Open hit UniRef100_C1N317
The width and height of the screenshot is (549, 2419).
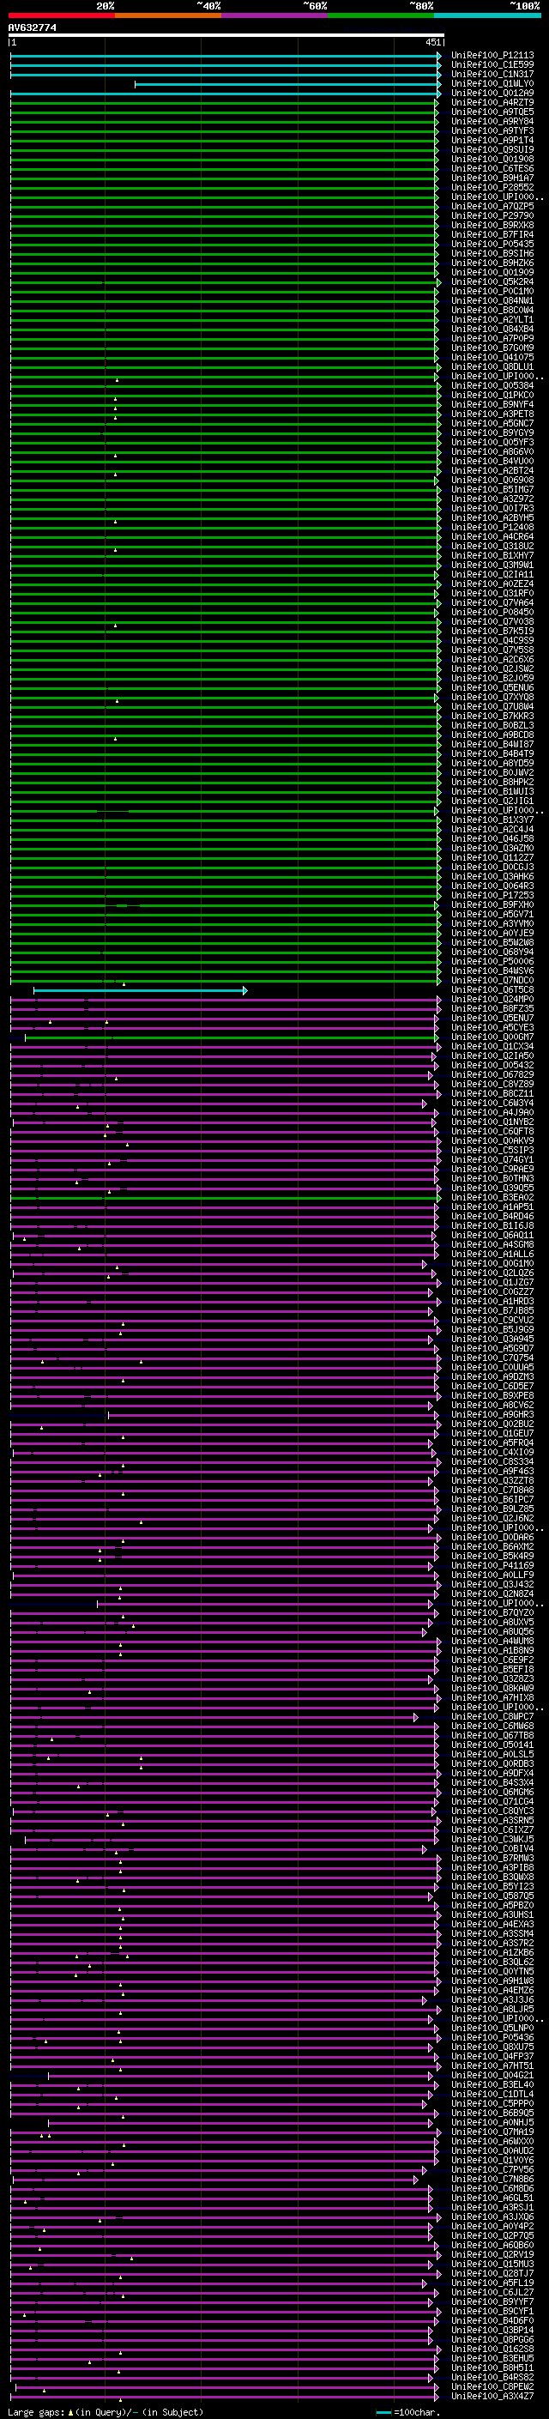coord(492,74)
